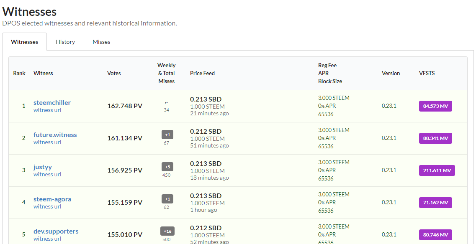Click the total misses count 34

coord(166,110)
